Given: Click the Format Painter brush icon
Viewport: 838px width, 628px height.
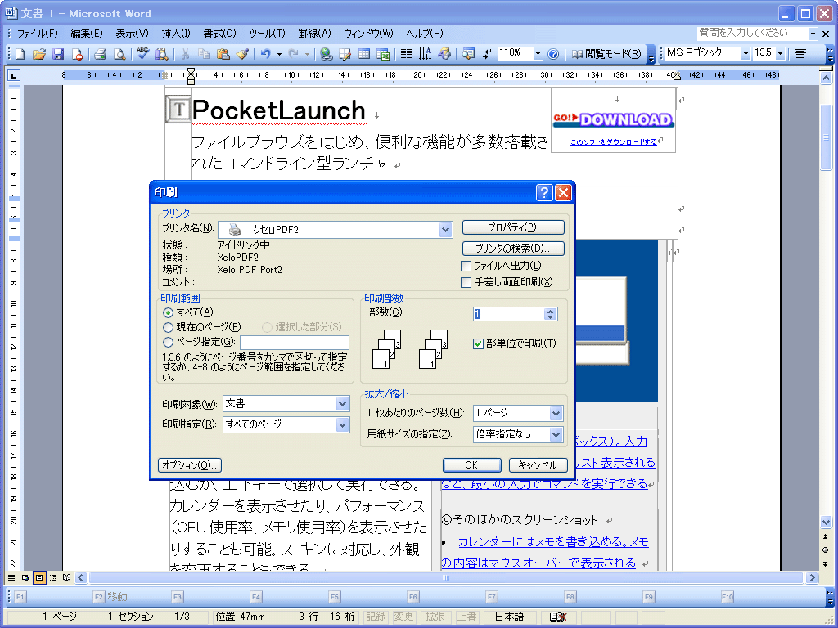Looking at the screenshot, I should 242,54.
